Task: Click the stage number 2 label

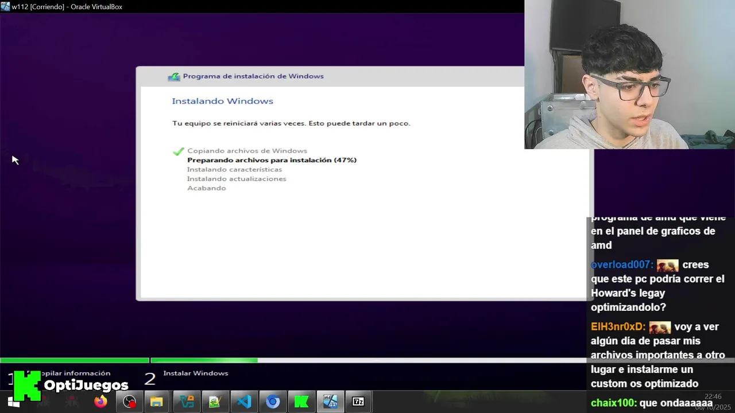Action: (149, 379)
